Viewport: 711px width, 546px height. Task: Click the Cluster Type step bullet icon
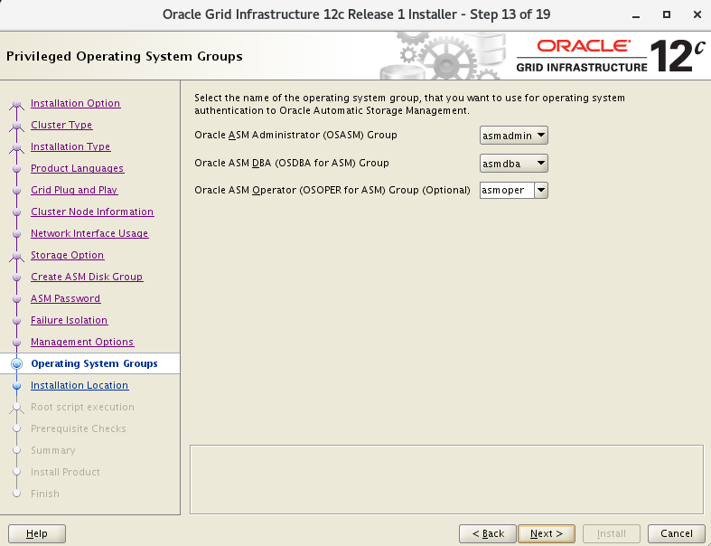(x=17, y=126)
